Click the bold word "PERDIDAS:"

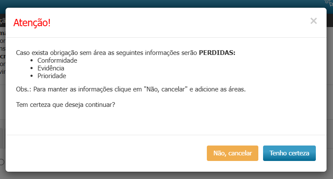coord(217,53)
